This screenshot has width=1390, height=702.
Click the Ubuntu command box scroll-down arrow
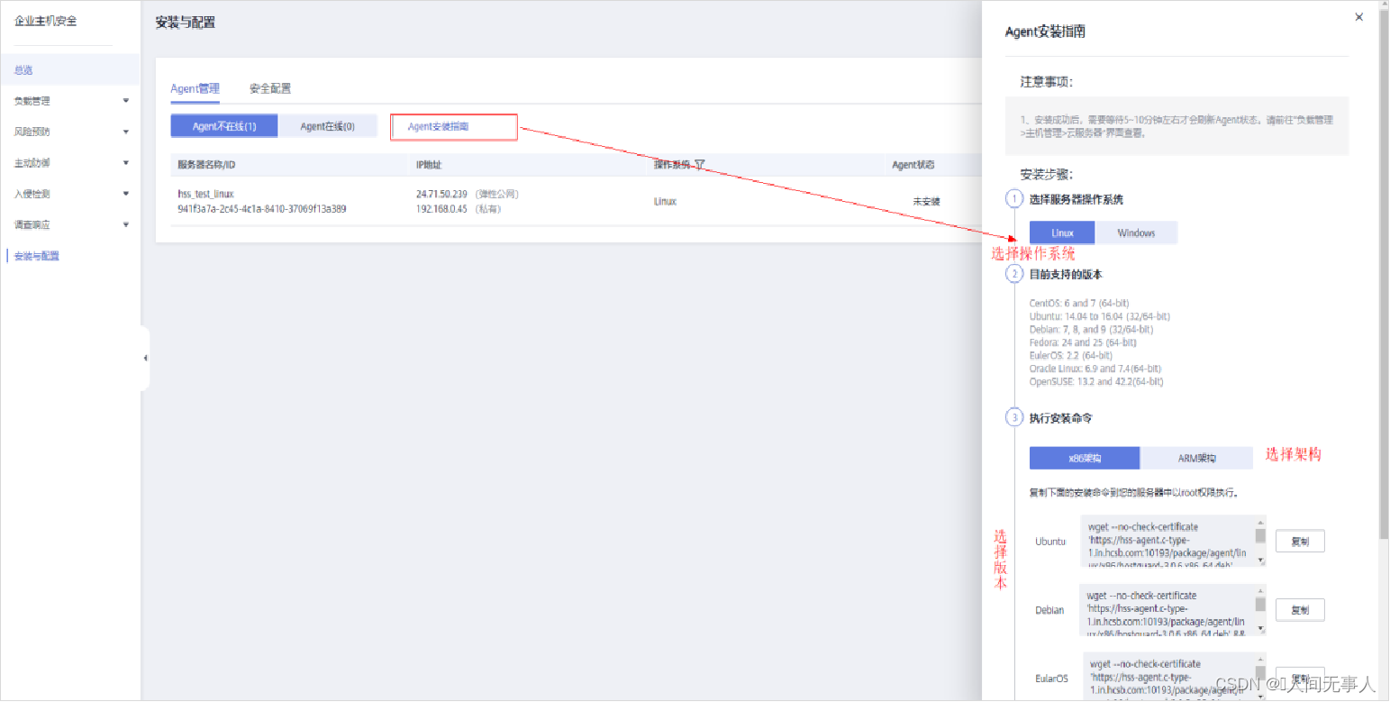click(1260, 561)
